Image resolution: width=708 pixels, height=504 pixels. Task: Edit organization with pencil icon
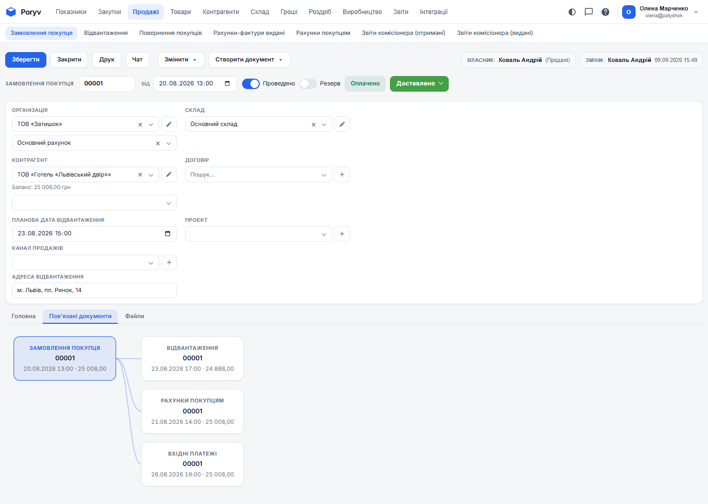169,124
